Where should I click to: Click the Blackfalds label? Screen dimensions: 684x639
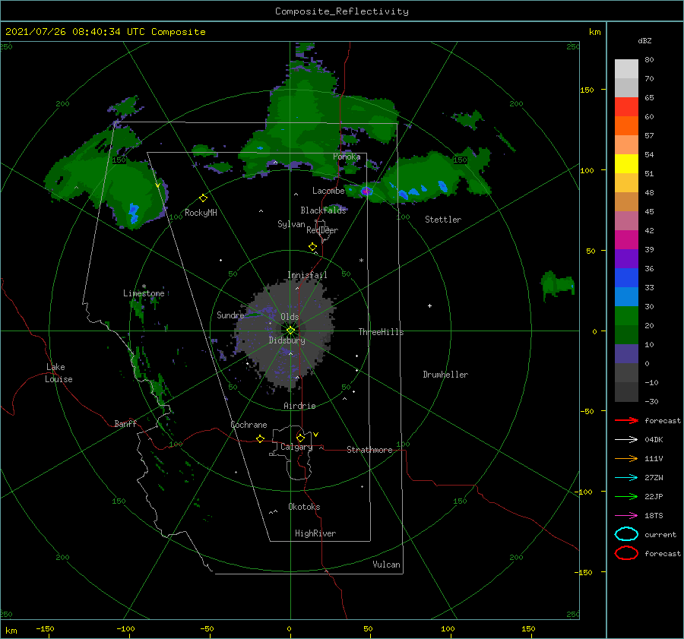tap(323, 210)
